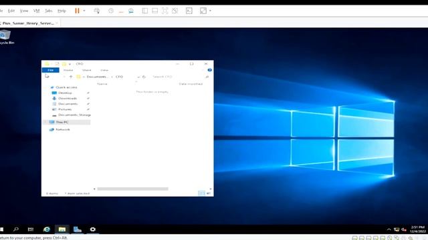The width and height of the screenshot is (428, 240).
Task: Switch to the View ribbon tab in Explorer
Action: 104,70
